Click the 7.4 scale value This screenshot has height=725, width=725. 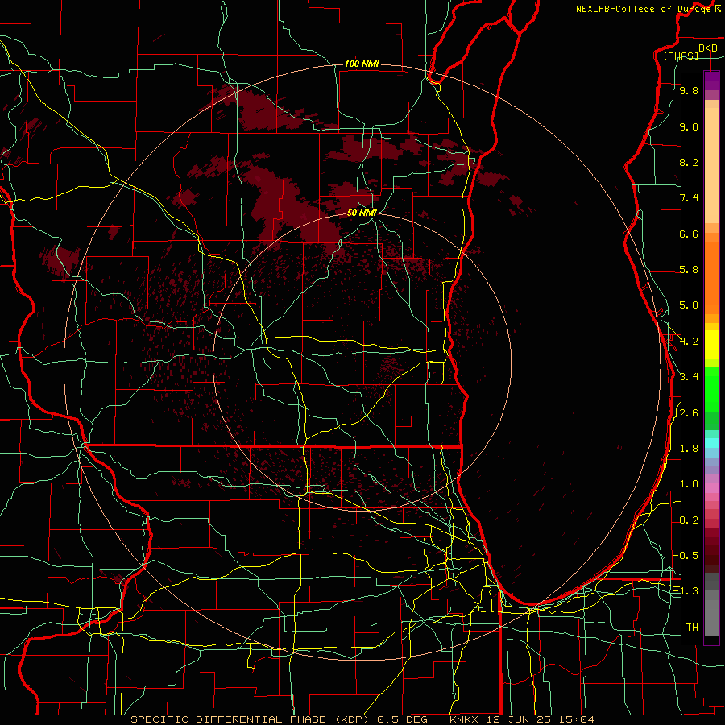(x=689, y=198)
